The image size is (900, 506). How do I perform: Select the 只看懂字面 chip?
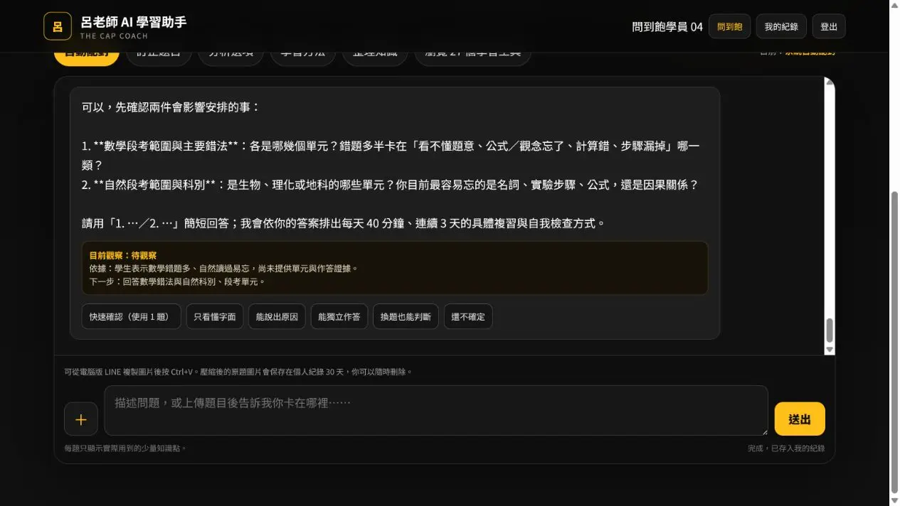215,317
